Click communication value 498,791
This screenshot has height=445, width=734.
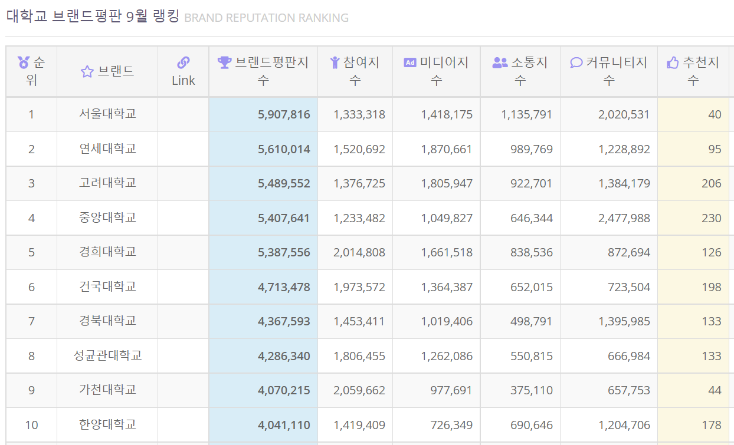[x=532, y=321]
